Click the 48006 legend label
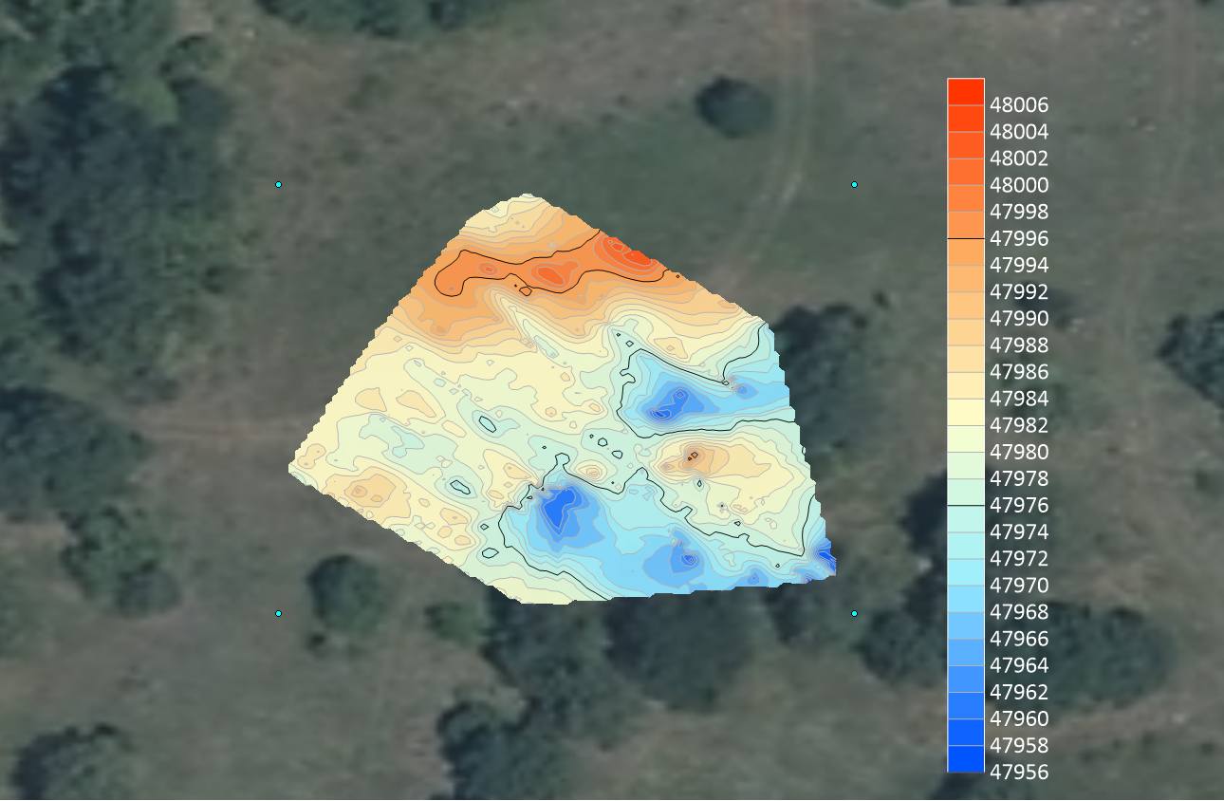Viewport: 1224px width, 801px height. [1018, 105]
